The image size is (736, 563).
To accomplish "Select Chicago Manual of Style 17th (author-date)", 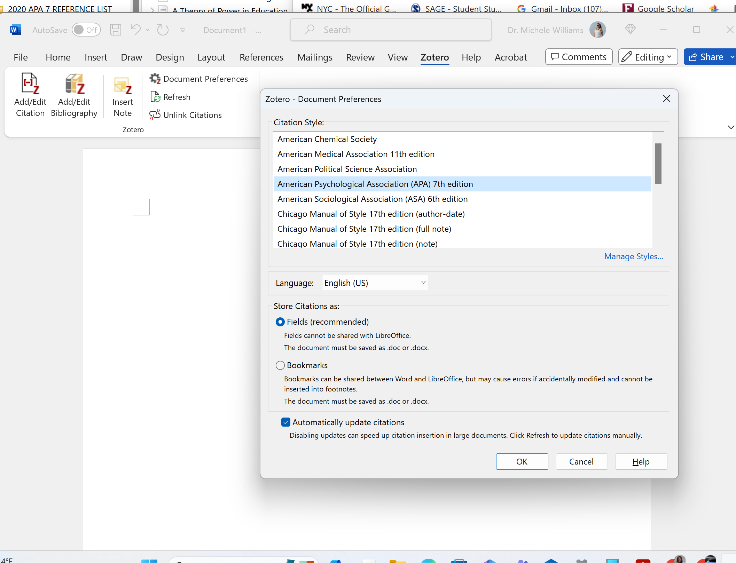I will tap(371, 214).
